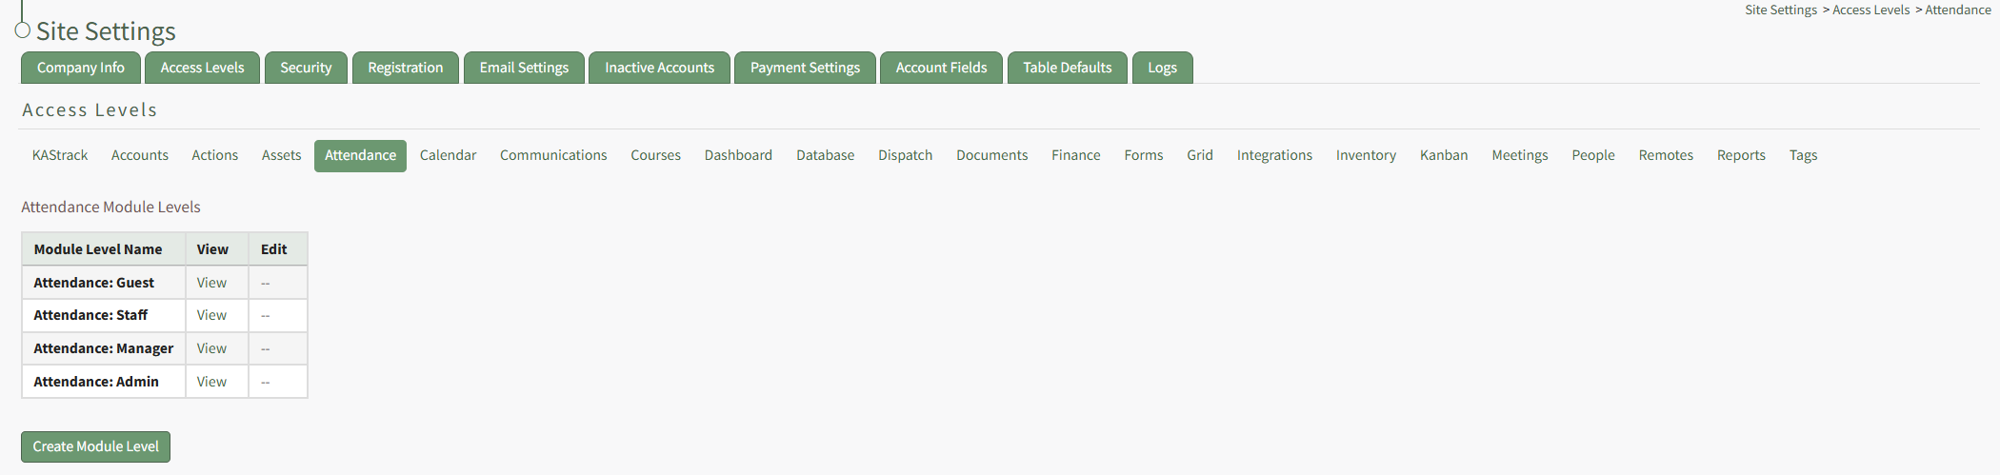Open the Account Fields tab
2000x475 pixels.
(x=941, y=68)
